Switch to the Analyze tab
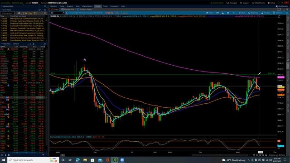The width and height of the screenshot is (290, 163). pos(70,6)
